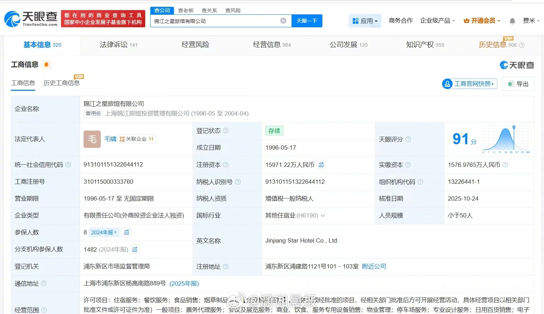This screenshot has height=314, width=544.
Task: Open the 经营信息 section tab
Action: (x=272, y=45)
